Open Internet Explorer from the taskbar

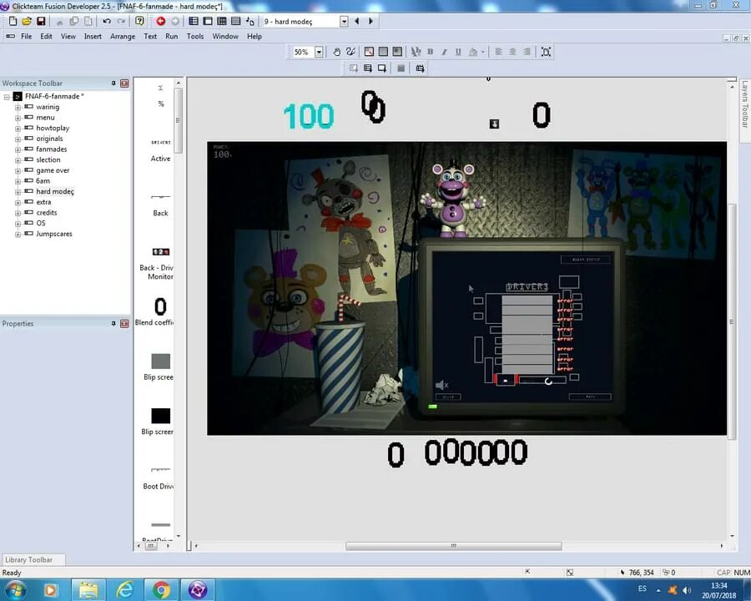coord(124,589)
